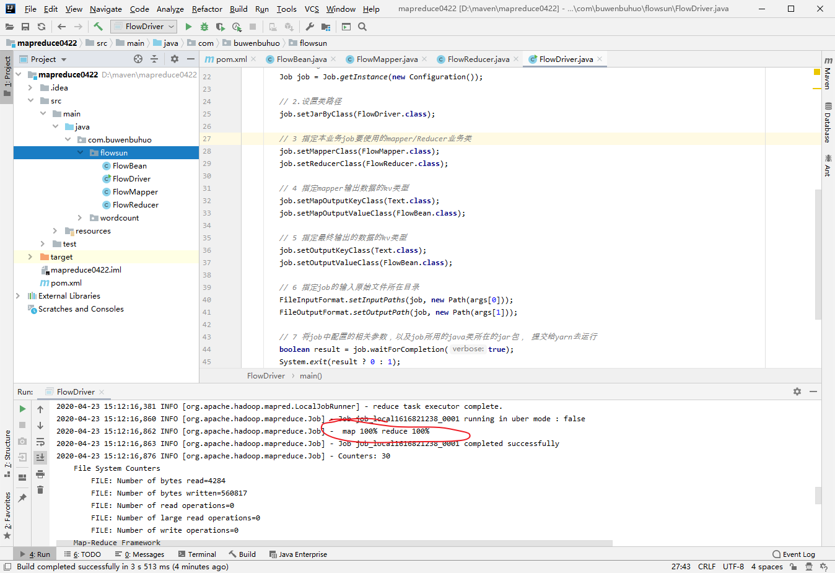
Task: Restore layout icon in Run panel
Action: [22, 477]
